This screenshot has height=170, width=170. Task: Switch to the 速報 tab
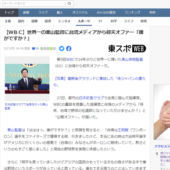[x=26, y=12]
